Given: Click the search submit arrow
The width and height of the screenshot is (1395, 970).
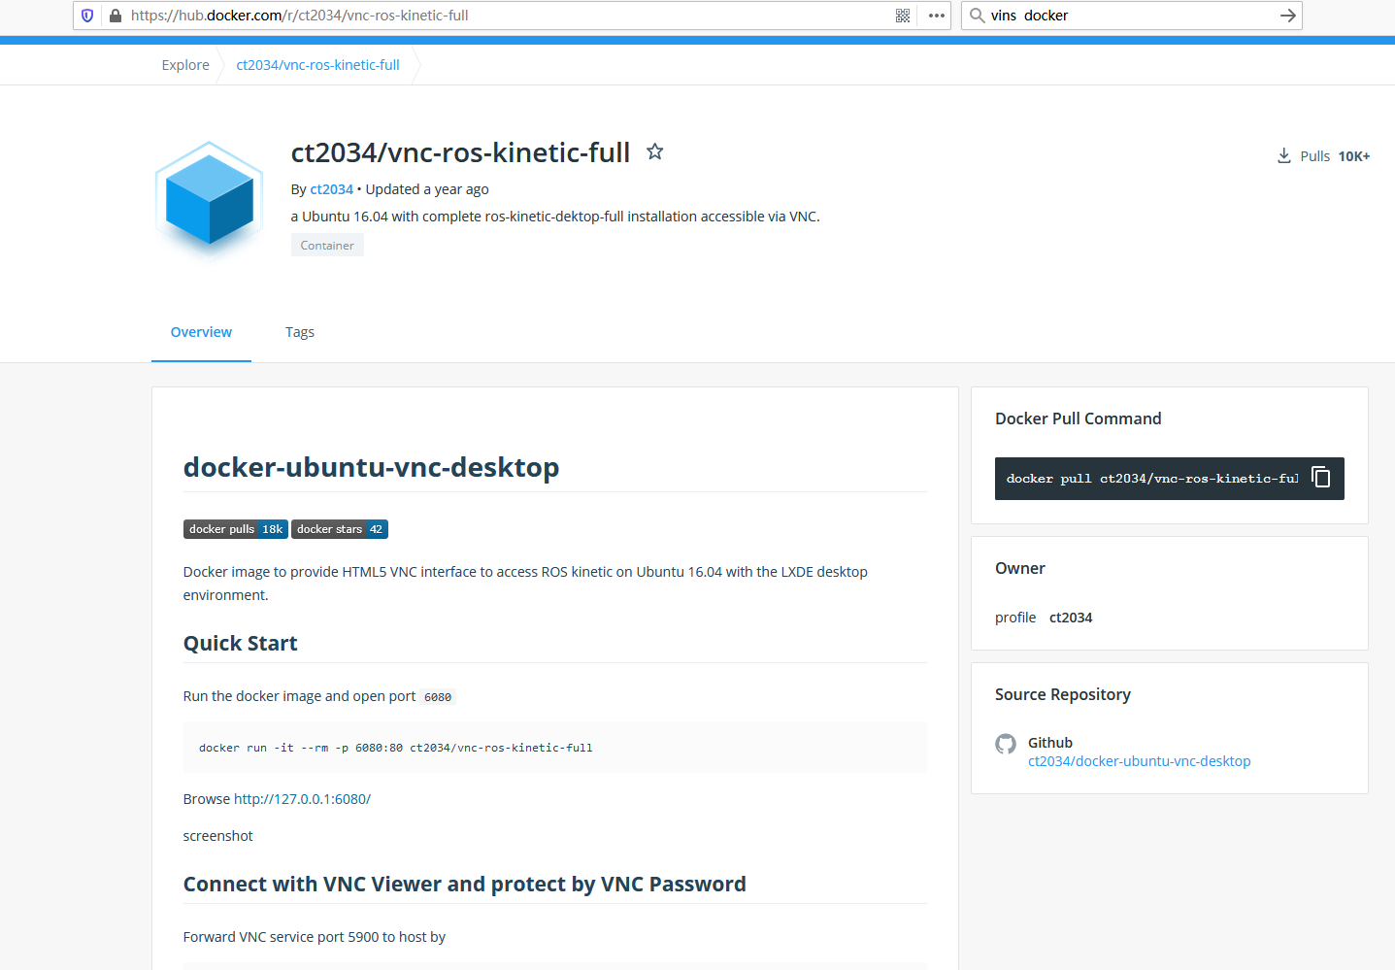Looking at the screenshot, I should tap(1287, 16).
